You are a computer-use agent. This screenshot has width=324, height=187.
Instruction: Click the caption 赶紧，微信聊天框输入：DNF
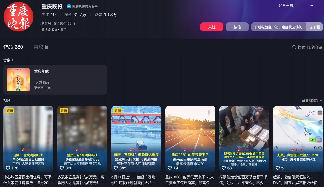298,180
